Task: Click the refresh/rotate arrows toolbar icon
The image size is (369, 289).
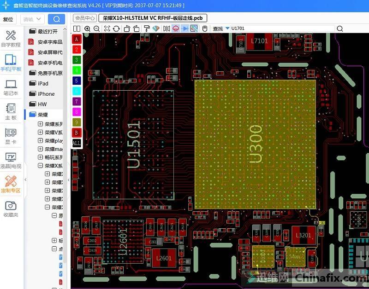Action: [116, 29]
